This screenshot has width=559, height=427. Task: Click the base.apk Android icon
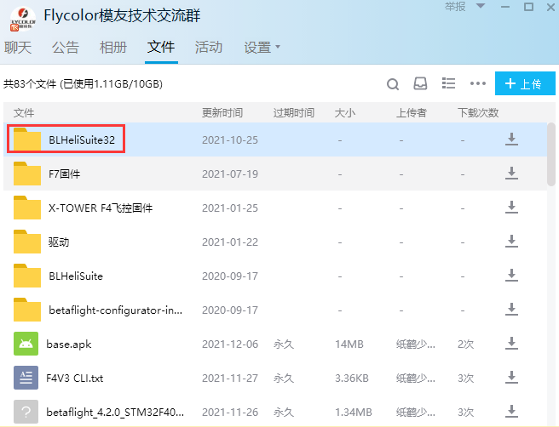[x=26, y=344]
